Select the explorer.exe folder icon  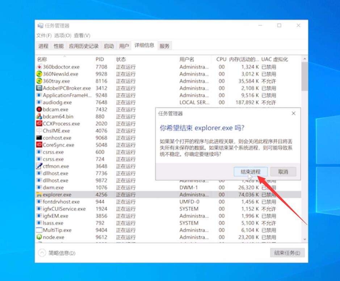(39, 194)
